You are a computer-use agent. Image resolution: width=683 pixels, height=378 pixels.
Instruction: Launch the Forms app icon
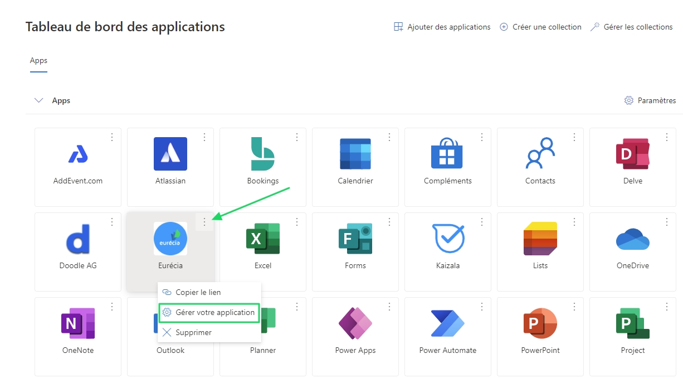coord(355,239)
